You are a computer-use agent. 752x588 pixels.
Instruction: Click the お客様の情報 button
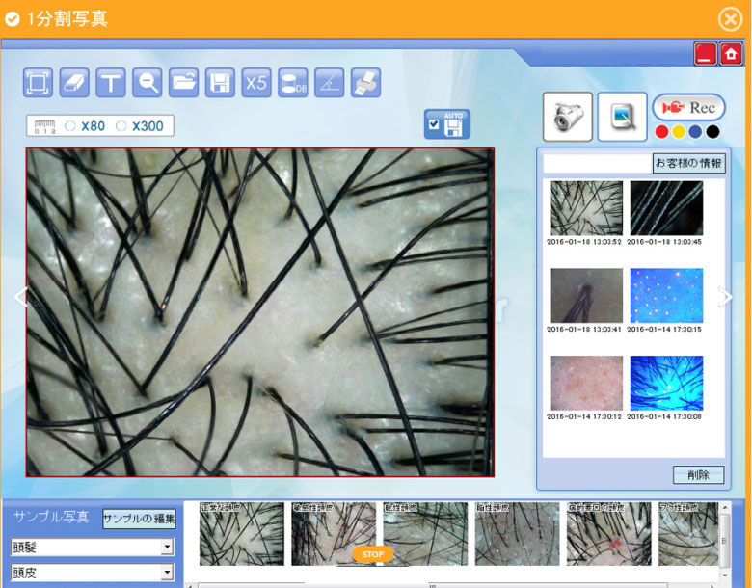688,163
